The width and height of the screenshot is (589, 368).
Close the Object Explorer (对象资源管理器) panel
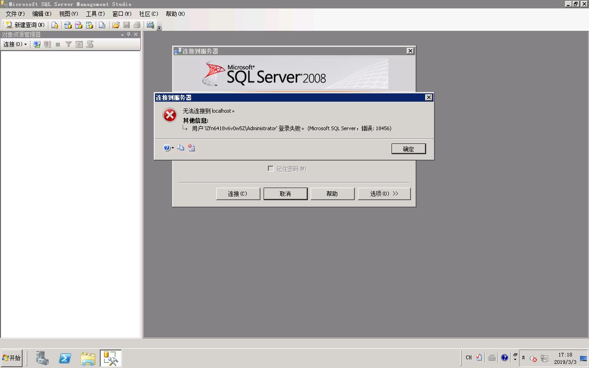136,34
